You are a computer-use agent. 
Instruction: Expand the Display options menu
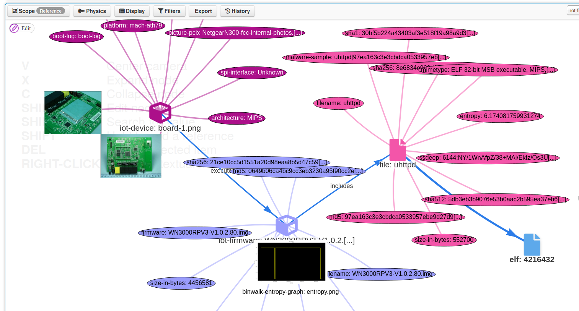(x=132, y=11)
